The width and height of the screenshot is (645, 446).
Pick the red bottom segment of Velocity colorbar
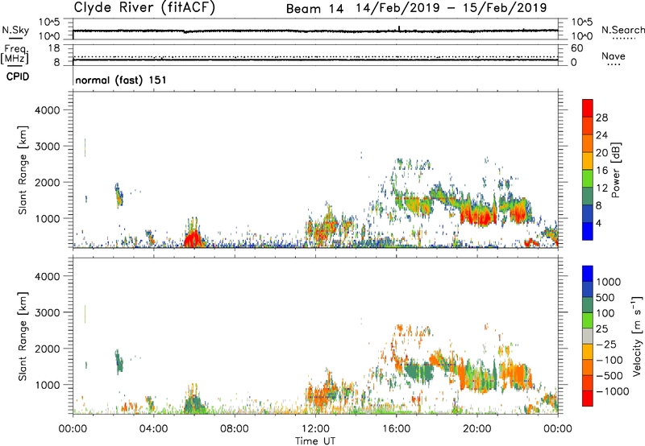pyautogui.click(x=588, y=399)
